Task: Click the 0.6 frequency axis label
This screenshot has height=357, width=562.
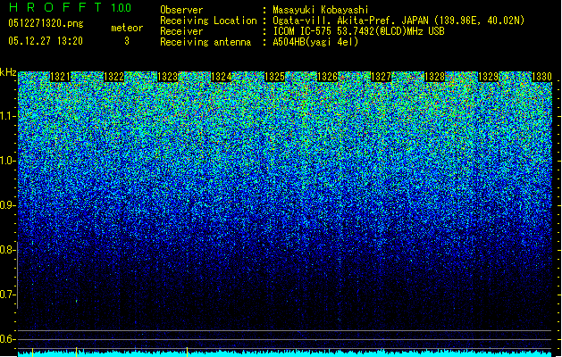Action: (7, 339)
